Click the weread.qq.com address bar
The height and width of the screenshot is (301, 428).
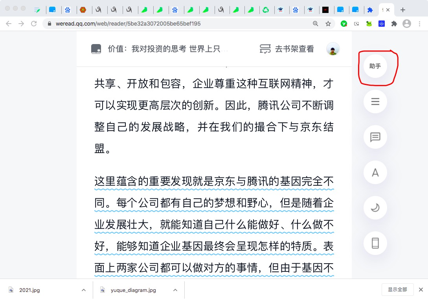tap(128, 24)
